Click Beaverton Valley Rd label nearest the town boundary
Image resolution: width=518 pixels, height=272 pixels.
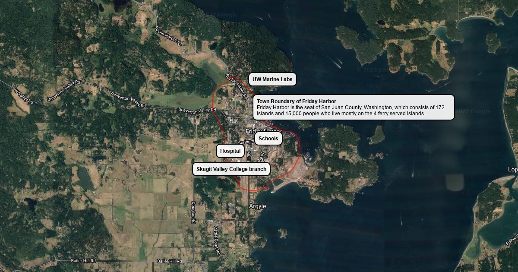pyautogui.click(x=197, y=111)
